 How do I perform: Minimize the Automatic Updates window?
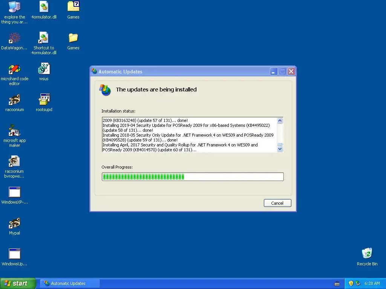[274, 71]
